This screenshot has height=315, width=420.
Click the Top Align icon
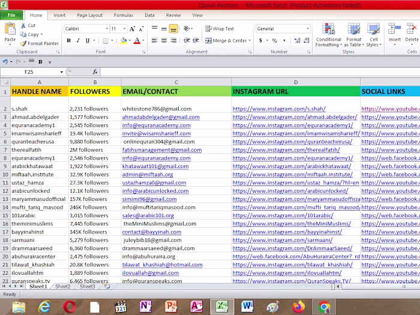pyautogui.click(x=155, y=28)
